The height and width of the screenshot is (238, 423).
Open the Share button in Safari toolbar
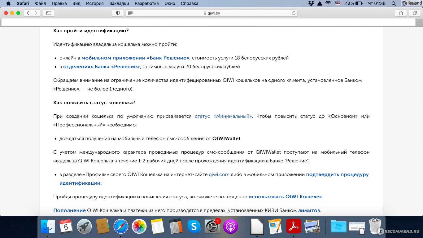401,13
